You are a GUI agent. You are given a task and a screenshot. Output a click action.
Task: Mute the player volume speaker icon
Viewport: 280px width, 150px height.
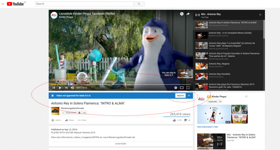tap(72, 88)
